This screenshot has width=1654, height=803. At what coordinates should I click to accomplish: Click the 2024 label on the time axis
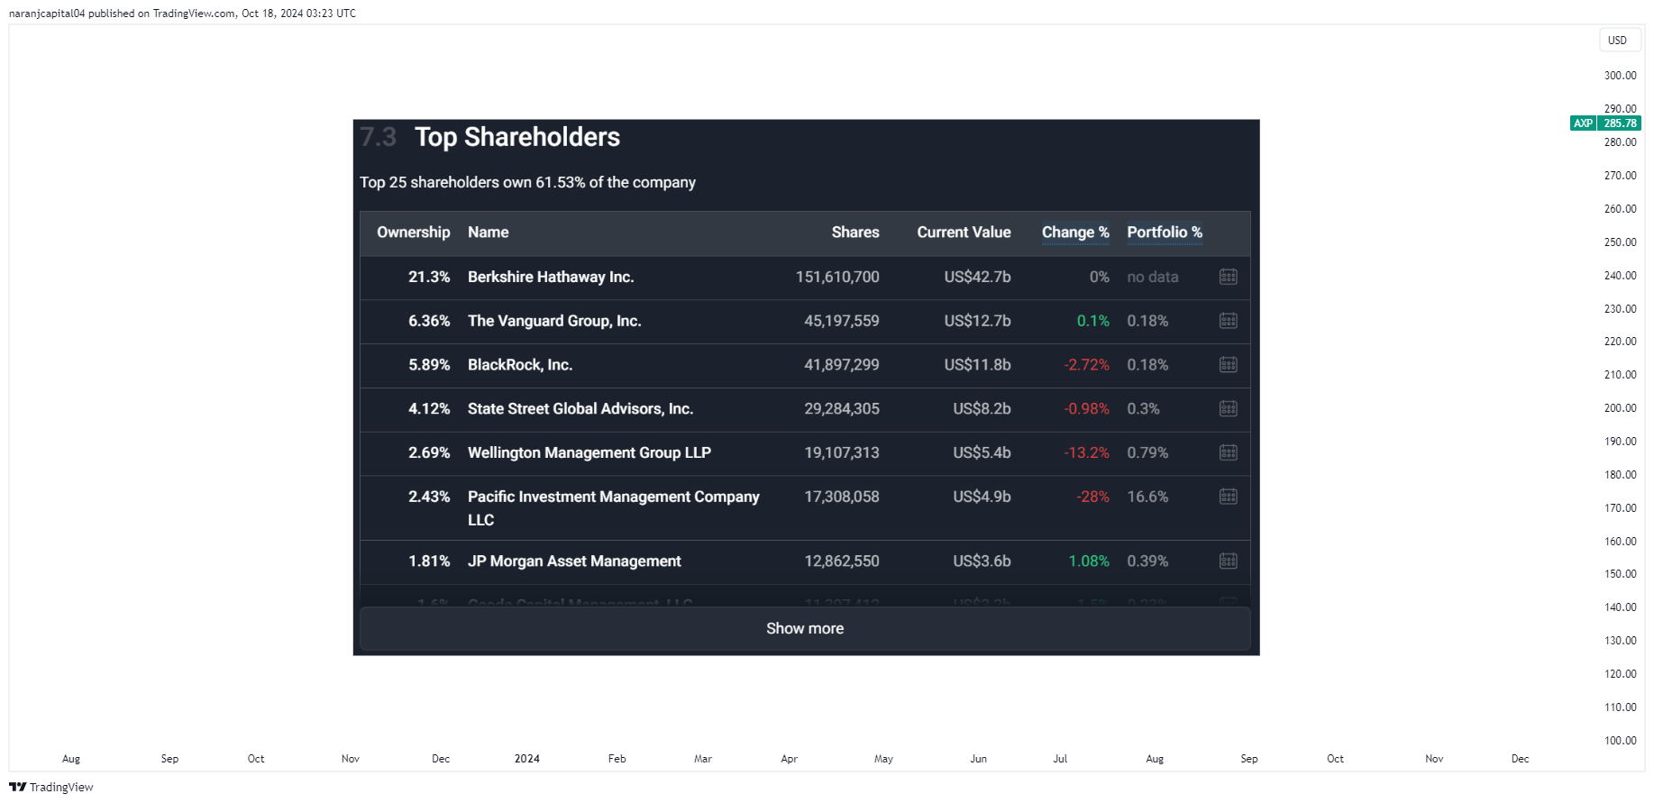click(x=527, y=759)
